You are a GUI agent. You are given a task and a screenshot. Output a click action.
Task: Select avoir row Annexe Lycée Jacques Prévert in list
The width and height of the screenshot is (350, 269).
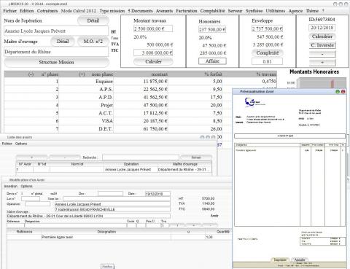pyautogui.click(x=114, y=170)
